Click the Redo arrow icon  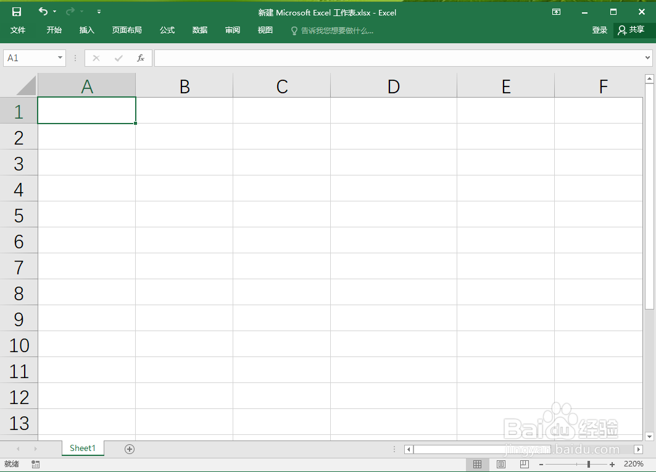(70, 11)
